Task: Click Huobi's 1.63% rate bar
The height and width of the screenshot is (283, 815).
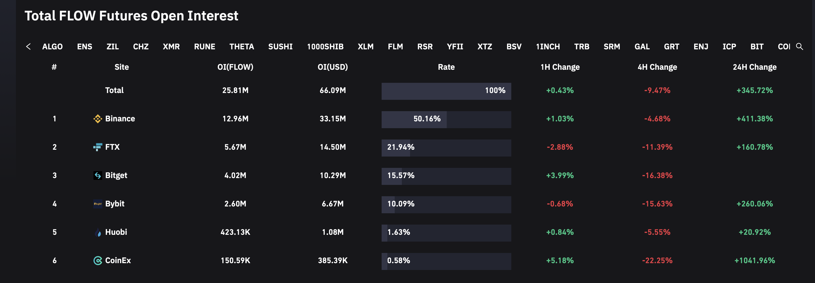Action: 446,233
